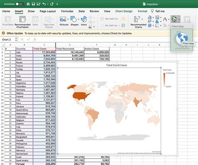Screen dimensions: 198x165
Task: Click the South Africa cell
Action: (24, 110)
